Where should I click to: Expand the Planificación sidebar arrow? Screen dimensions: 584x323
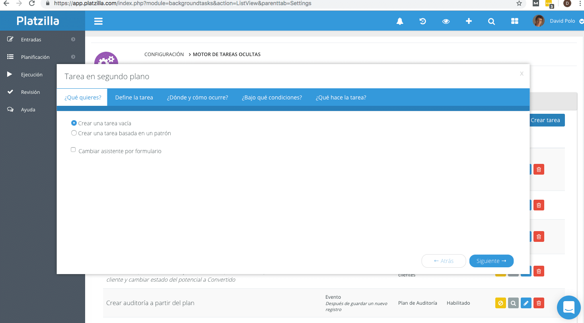click(x=73, y=57)
